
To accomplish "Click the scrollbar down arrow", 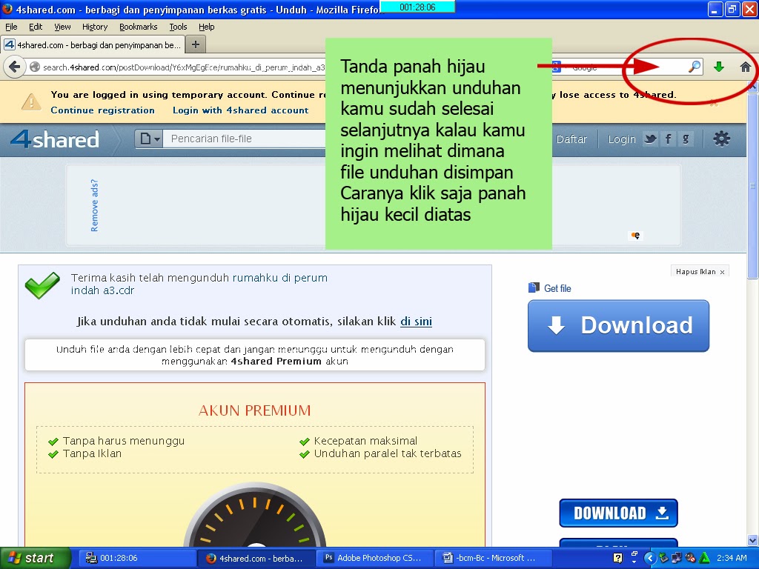I will pos(752,540).
